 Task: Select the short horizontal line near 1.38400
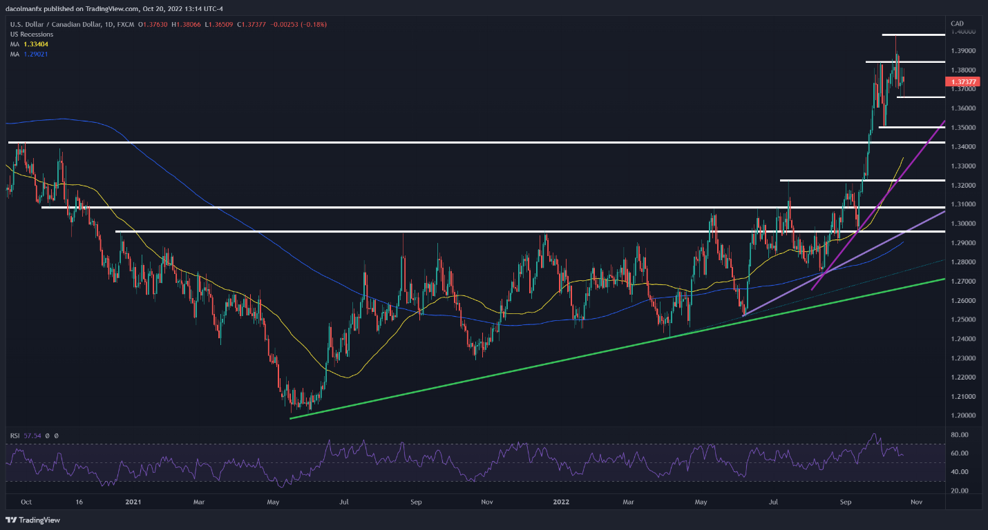pos(906,62)
